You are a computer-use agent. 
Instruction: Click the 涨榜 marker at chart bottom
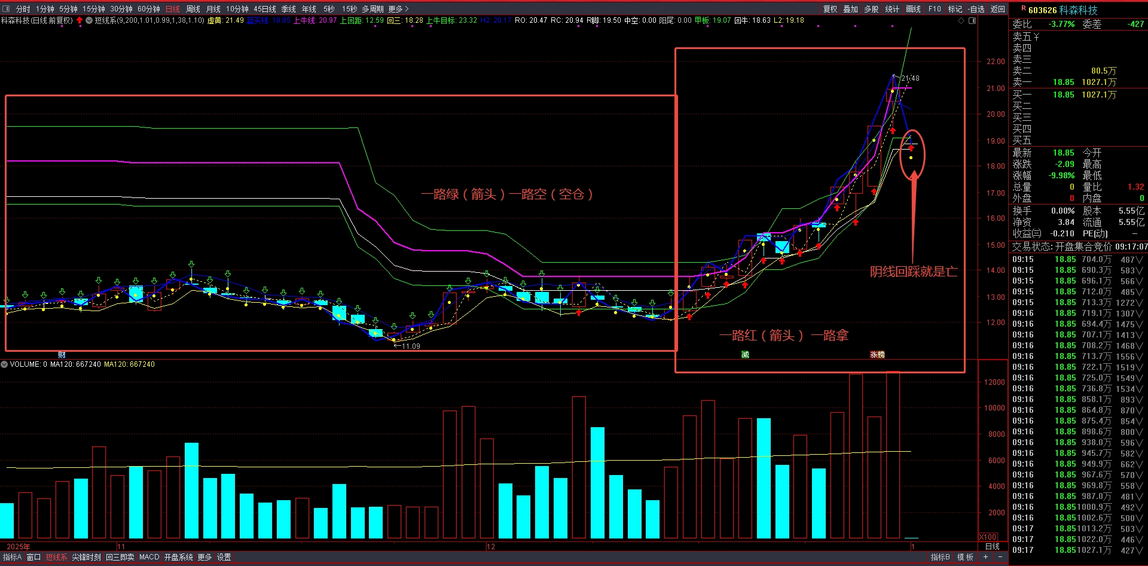pos(877,355)
